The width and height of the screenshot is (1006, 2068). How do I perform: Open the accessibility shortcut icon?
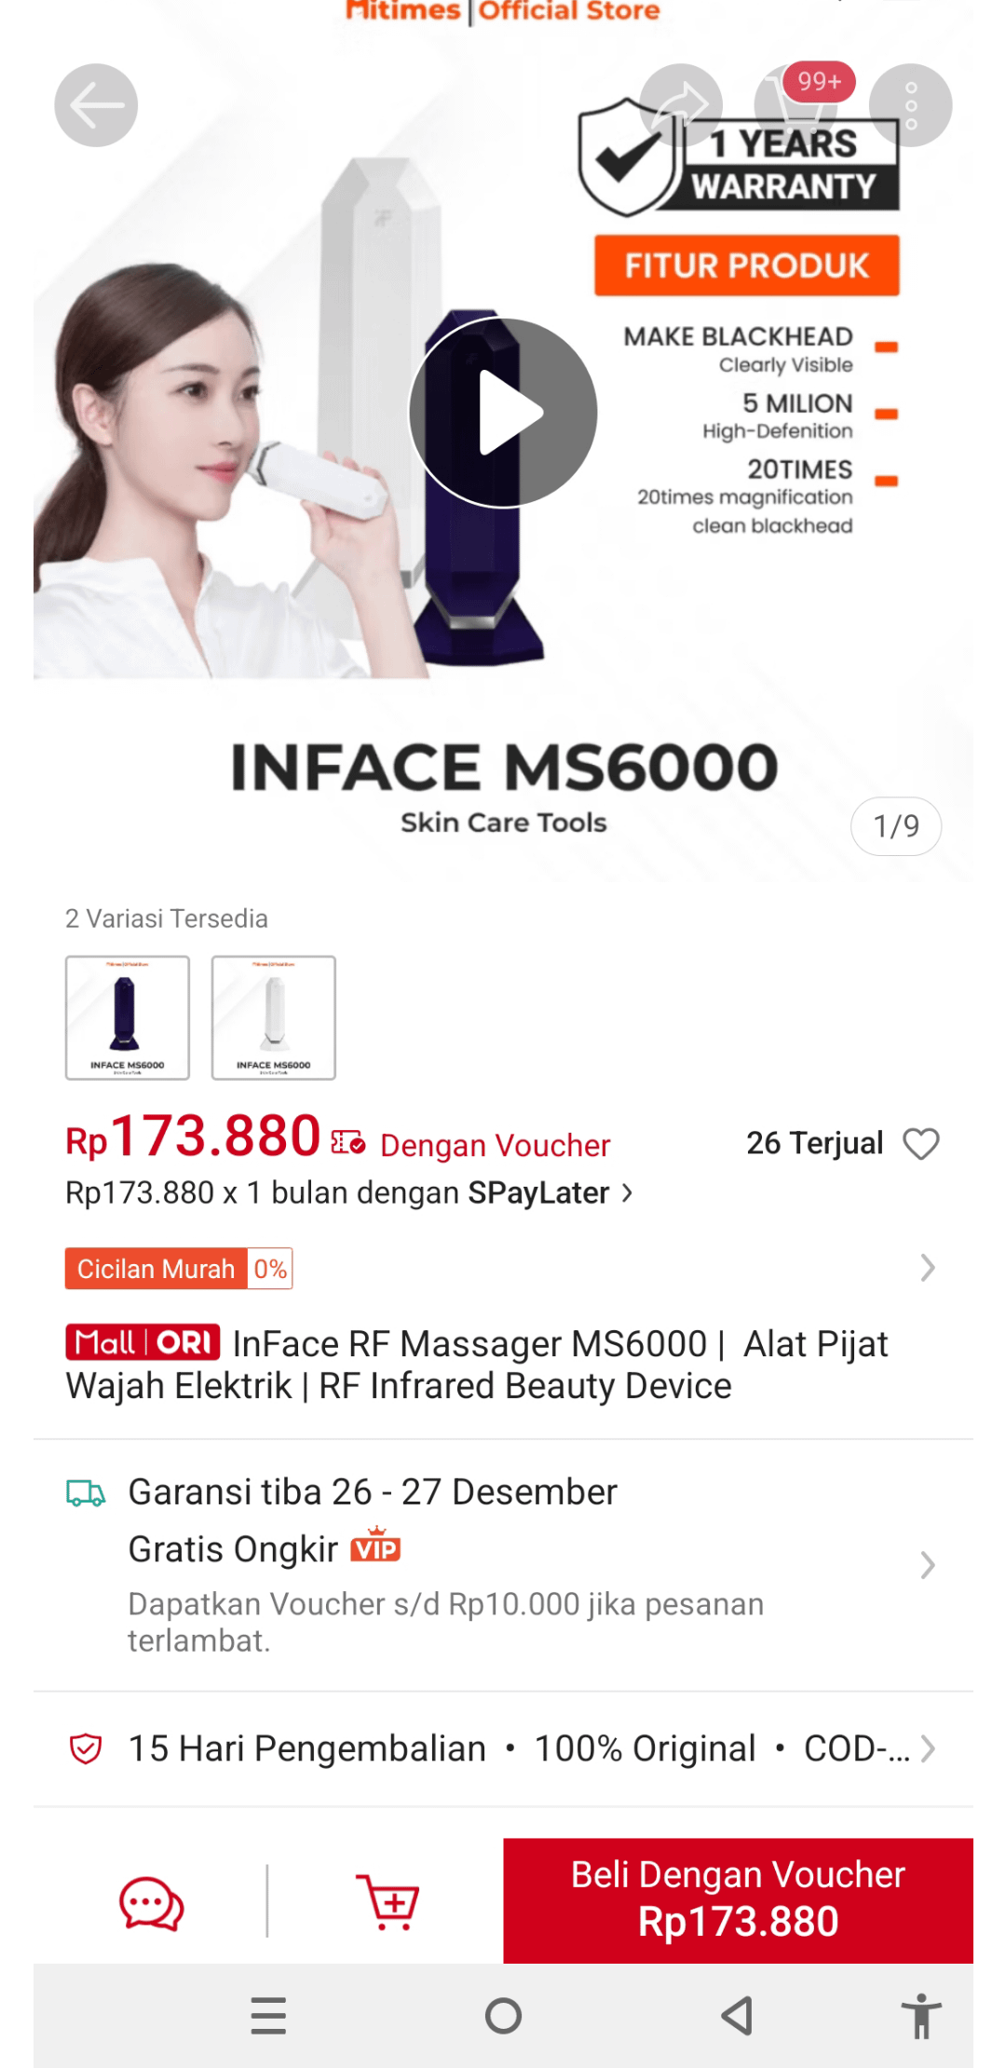(x=921, y=2016)
